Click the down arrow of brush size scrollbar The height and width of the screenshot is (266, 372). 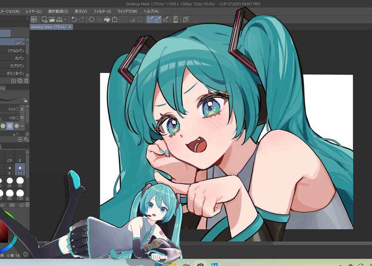pos(27,199)
